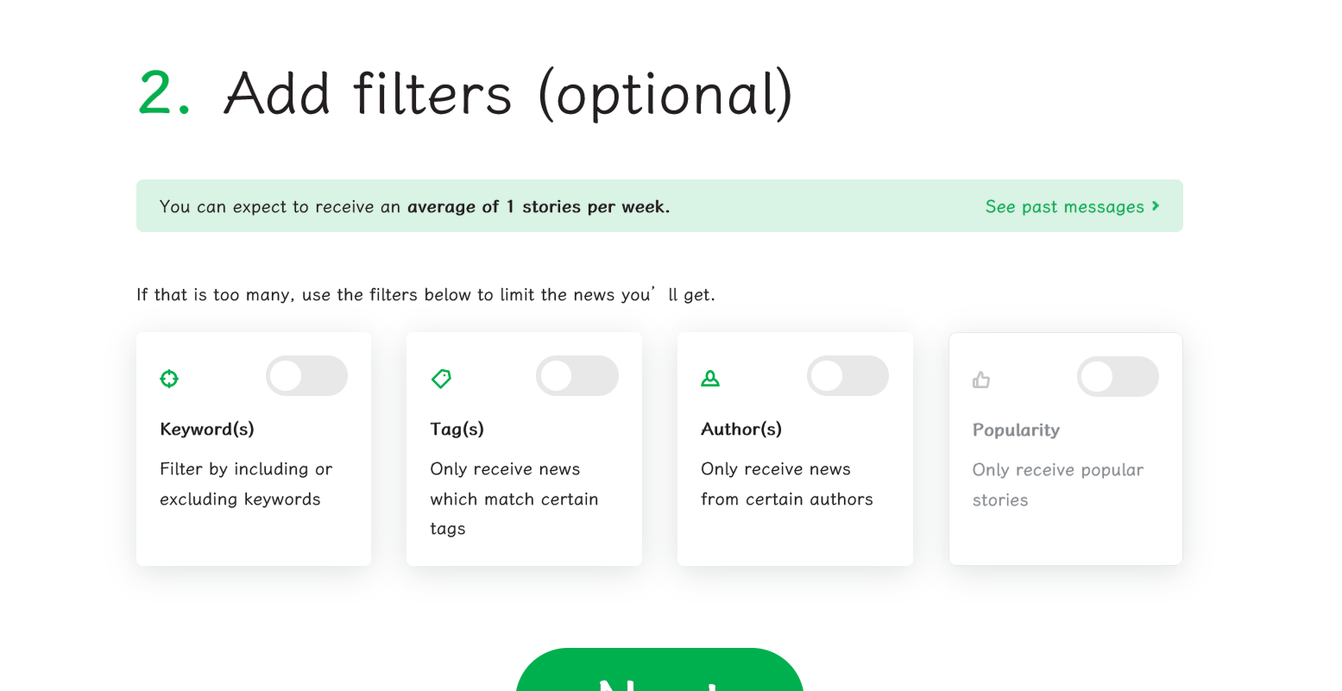Enable the Keyword(s) filter toggle

[x=306, y=376]
